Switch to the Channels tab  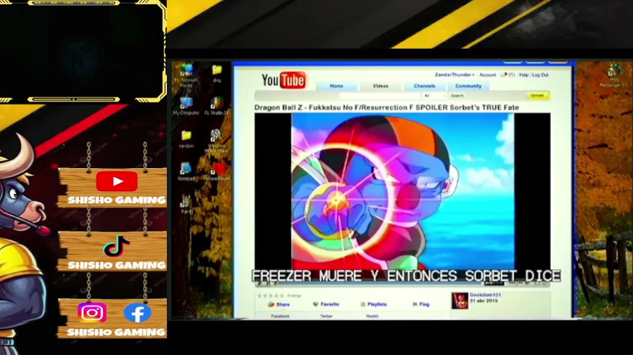(424, 86)
